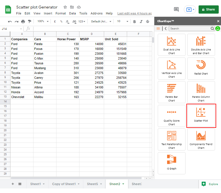Open Sheet2 tab options arrow
The height and width of the screenshot is (193, 221).
(x=123, y=184)
